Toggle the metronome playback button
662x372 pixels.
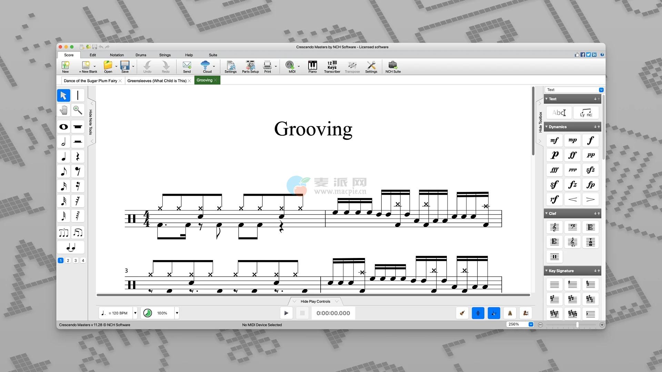click(x=510, y=313)
